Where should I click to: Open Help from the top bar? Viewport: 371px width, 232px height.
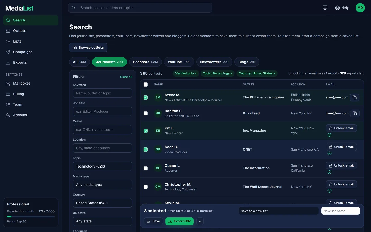342,8
